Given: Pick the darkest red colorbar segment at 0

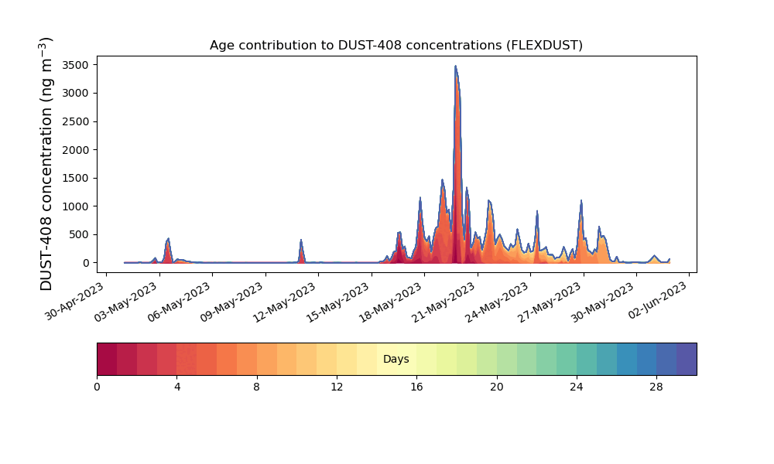Looking at the screenshot, I should point(107,359).
